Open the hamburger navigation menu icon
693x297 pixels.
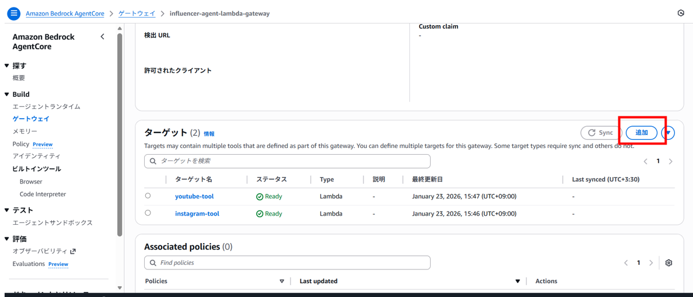(x=14, y=13)
